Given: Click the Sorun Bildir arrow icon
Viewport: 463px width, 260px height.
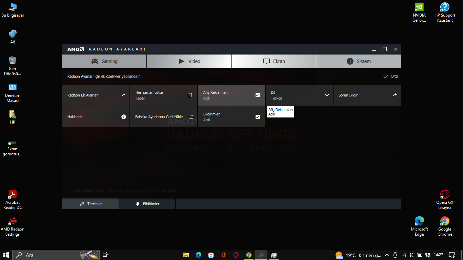Looking at the screenshot, I should tap(395, 95).
